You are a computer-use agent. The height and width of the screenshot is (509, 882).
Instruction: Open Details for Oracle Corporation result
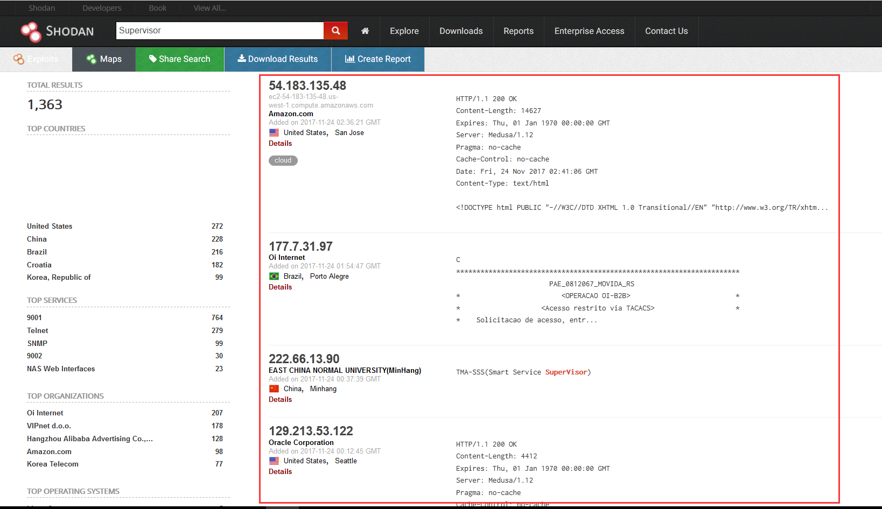[280, 472]
